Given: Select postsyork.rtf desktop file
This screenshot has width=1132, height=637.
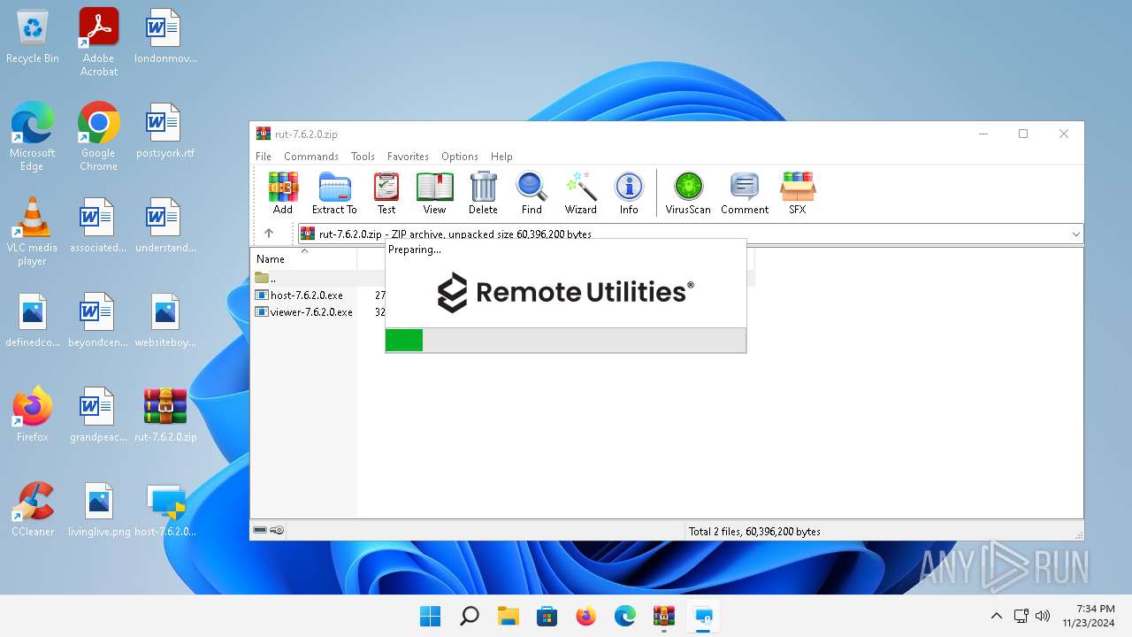Looking at the screenshot, I should (x=165, y=131).
